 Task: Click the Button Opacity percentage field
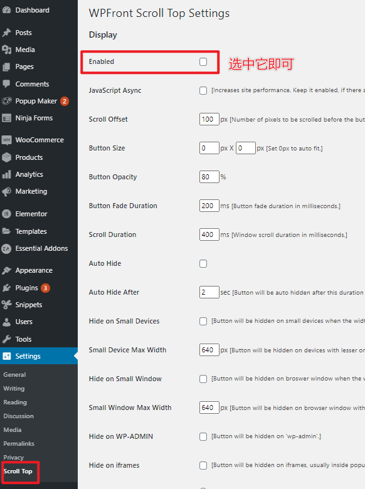pos(209,177)
